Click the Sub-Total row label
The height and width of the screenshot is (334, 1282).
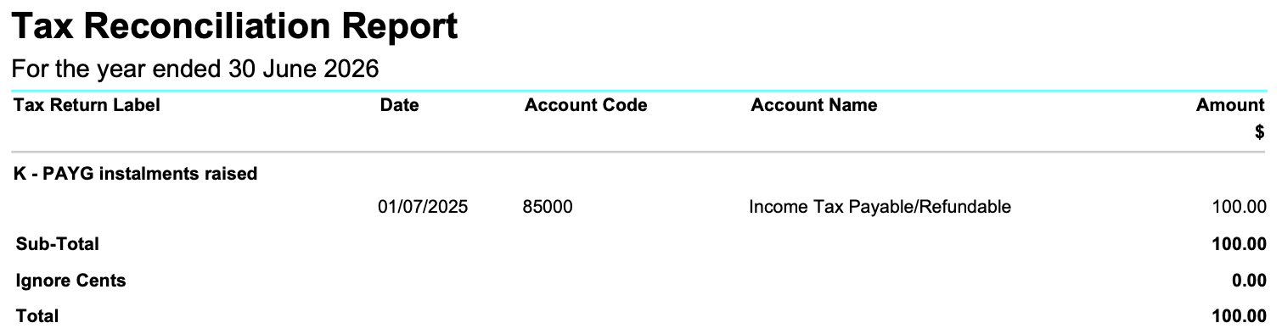(x=58, y=244)
